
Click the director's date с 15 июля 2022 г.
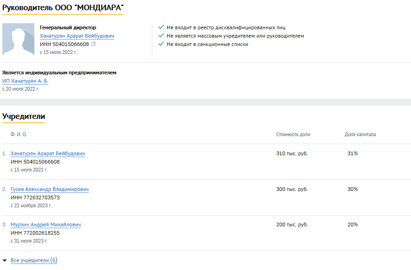(x=59, y=52)
